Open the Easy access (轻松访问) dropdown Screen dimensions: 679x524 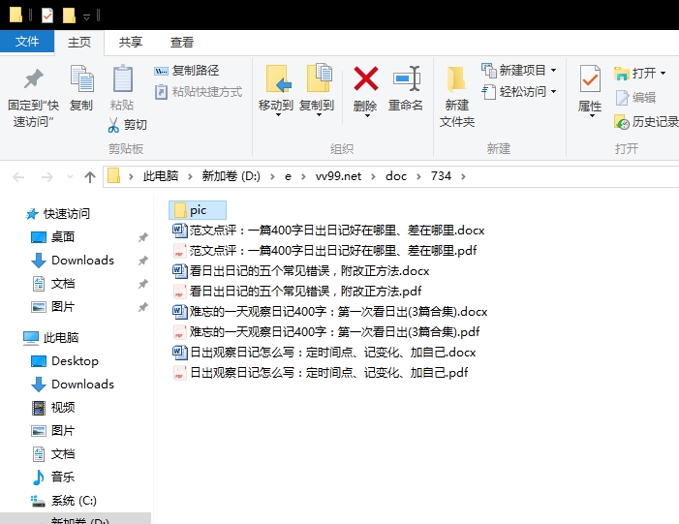click(x=519, y=92)
